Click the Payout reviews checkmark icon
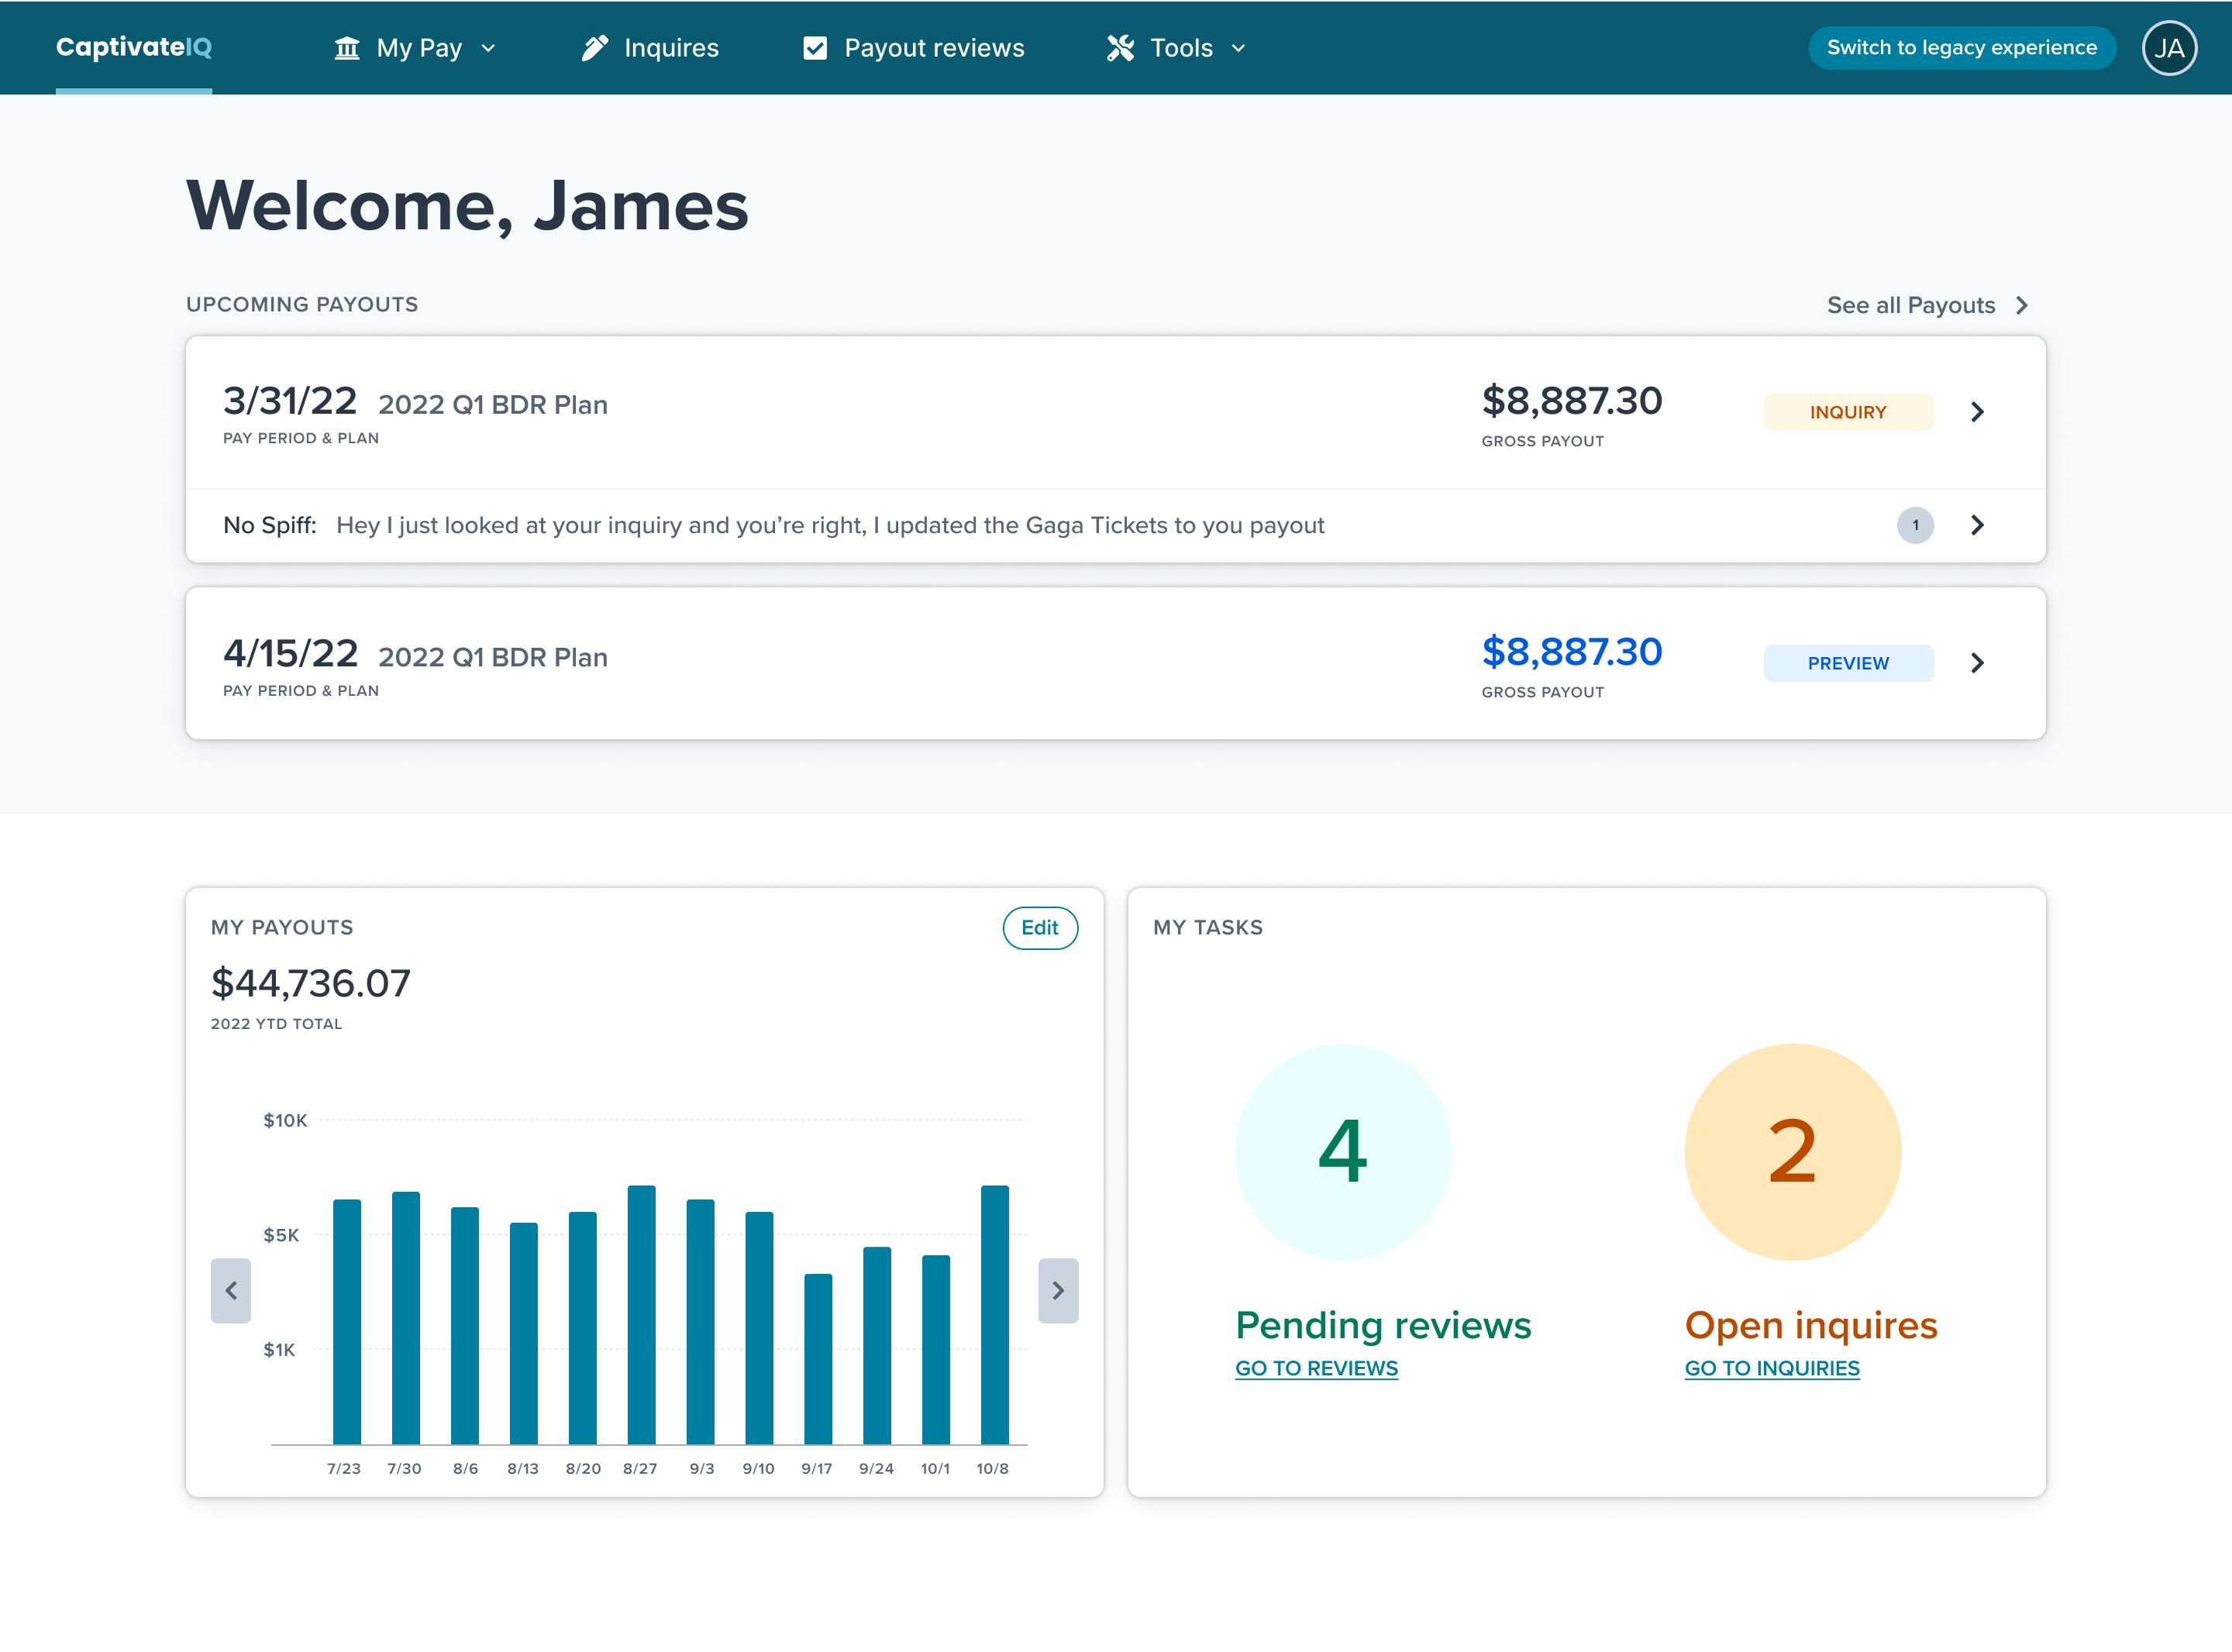Viewport: 2232px width, 1652px height. coord(815,46)
